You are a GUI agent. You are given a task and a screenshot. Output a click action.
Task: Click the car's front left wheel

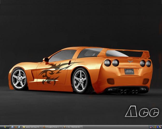click(x=19, y=79)
